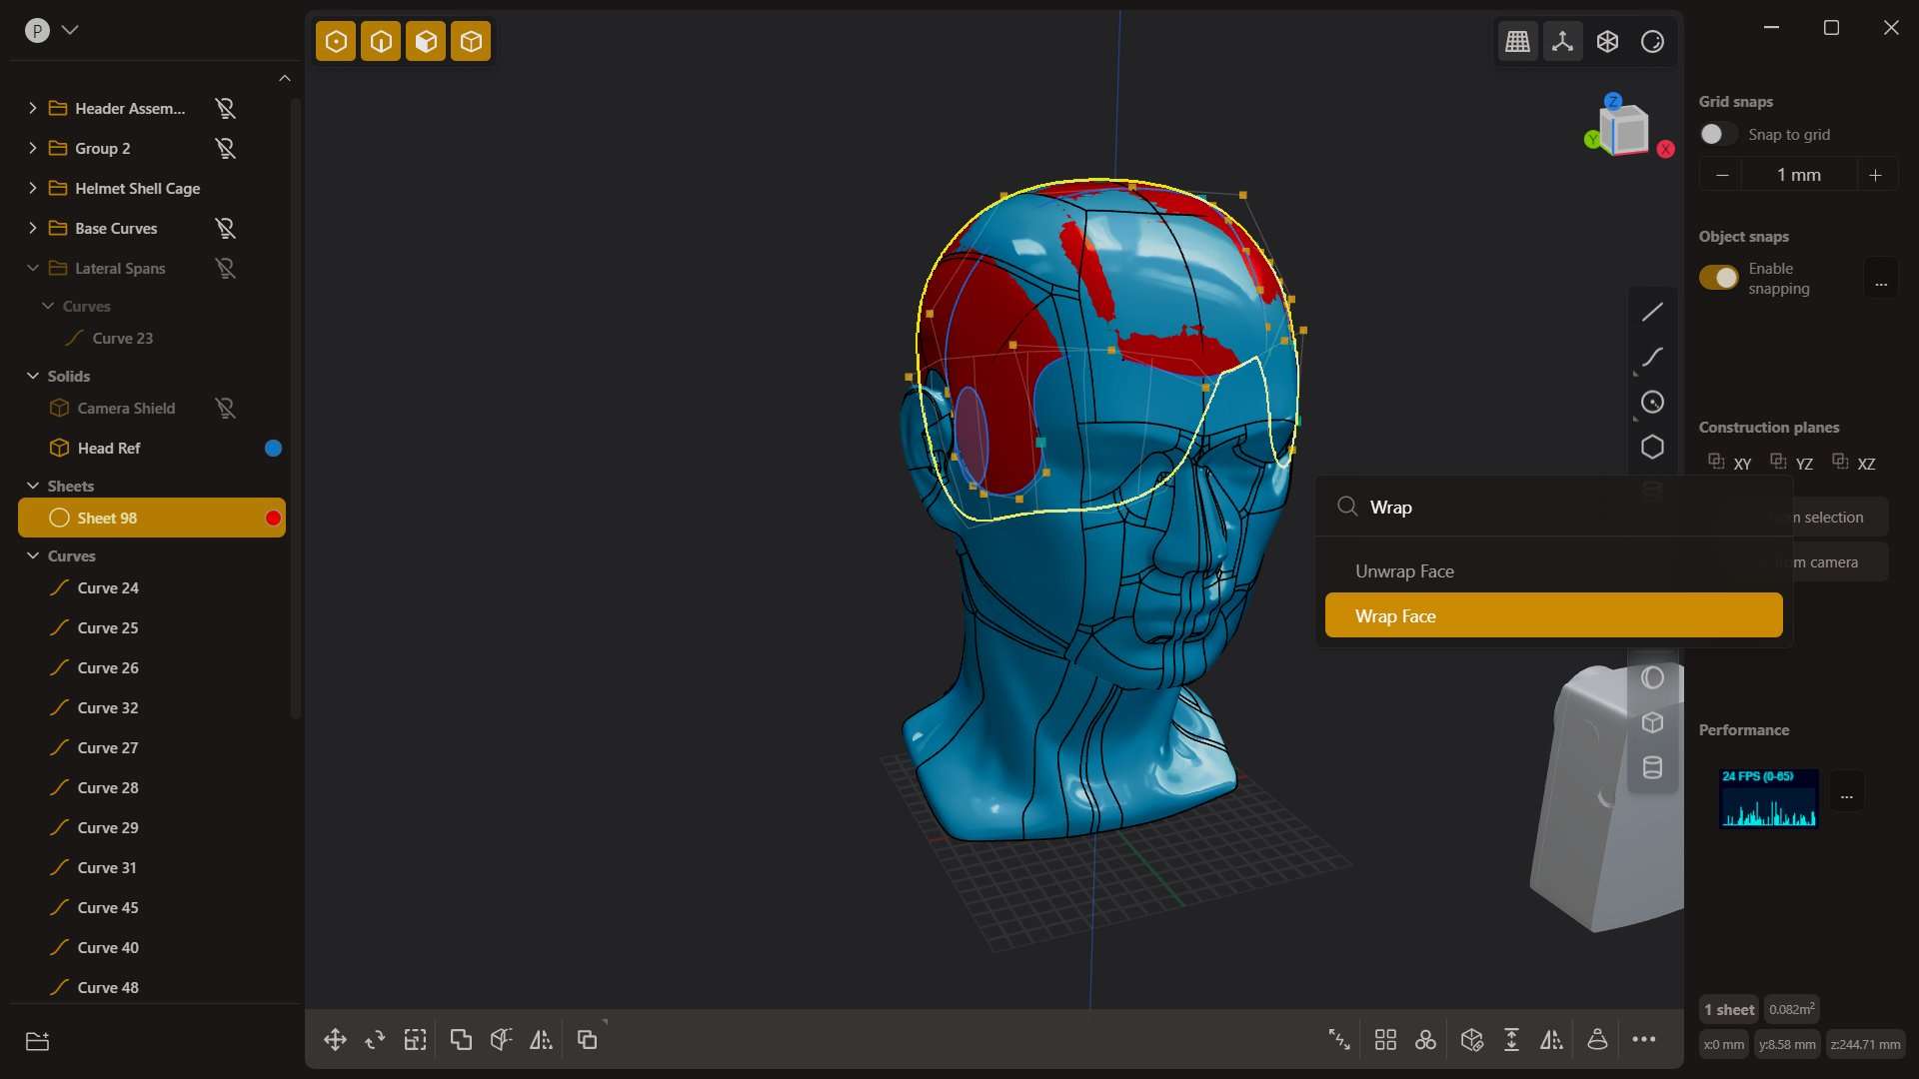
Task: Select the solid cube selection-mode icon
Action: 426,41
